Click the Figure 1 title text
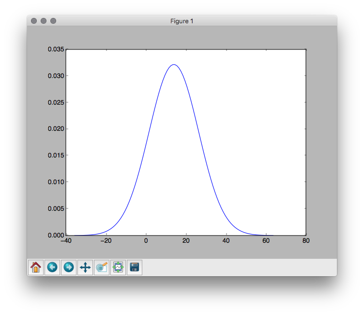The width and height of the screenshot is (364, 315). [x=182, y=21]
